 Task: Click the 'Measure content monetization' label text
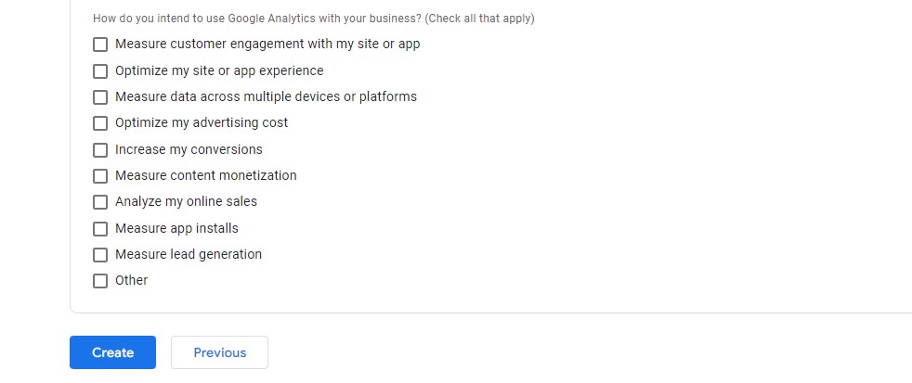tap(206, 175)
